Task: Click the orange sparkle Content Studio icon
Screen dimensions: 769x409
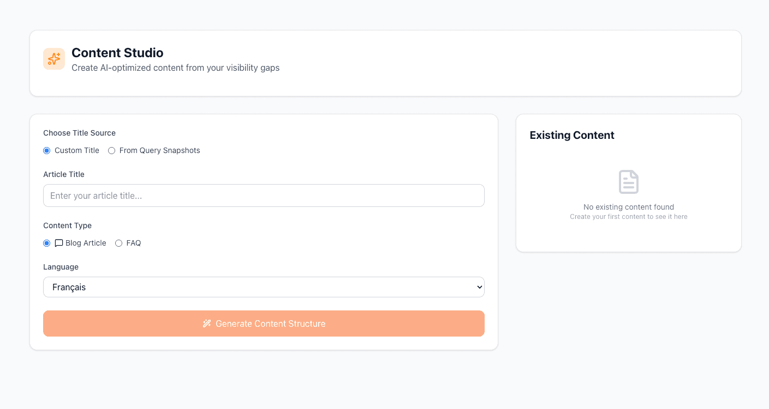Action: coord(54,59)
